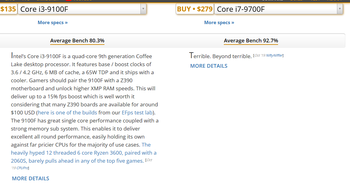Open the NiftyNiffler reviewer link
350x184 pixels.
click(x=274, y=56)
